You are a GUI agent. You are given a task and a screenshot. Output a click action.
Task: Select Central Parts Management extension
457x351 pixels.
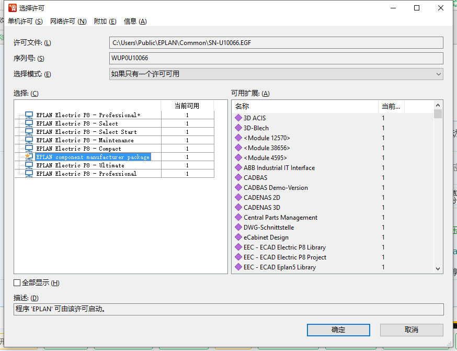coord(280,218)
